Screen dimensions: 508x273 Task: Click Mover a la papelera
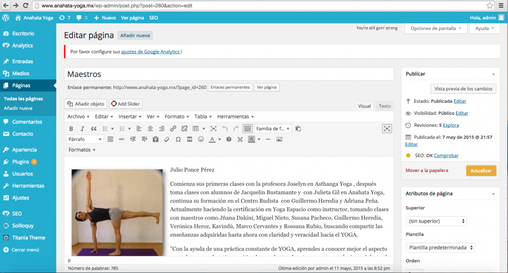(x=427, y=171)
